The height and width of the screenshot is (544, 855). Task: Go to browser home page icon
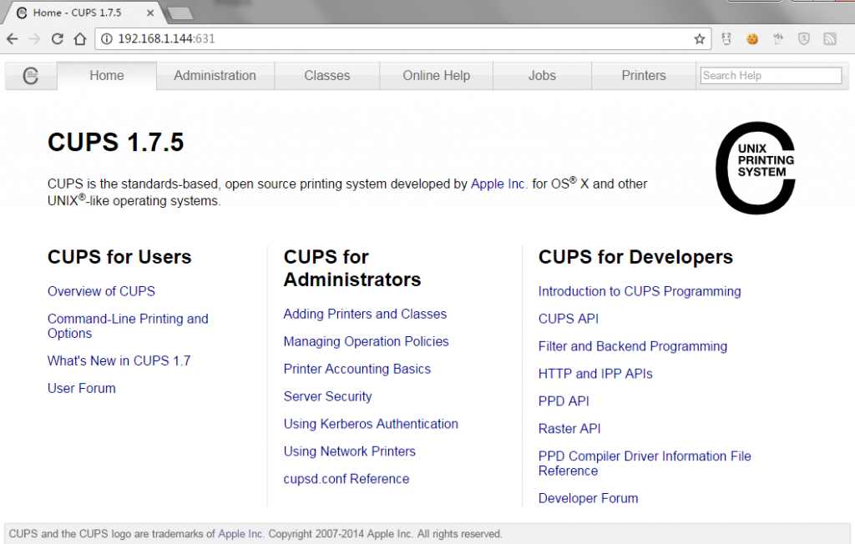[x=80, y=38]
